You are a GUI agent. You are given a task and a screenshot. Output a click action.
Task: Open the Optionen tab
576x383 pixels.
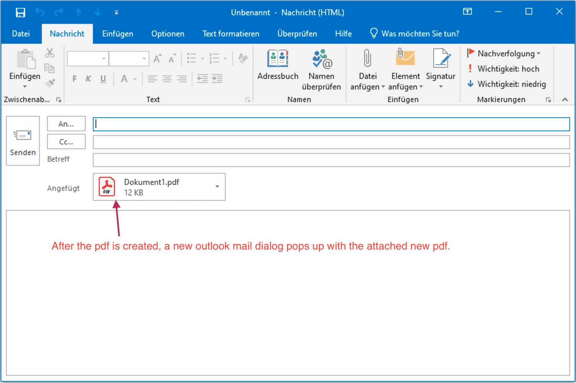(168, 34)
